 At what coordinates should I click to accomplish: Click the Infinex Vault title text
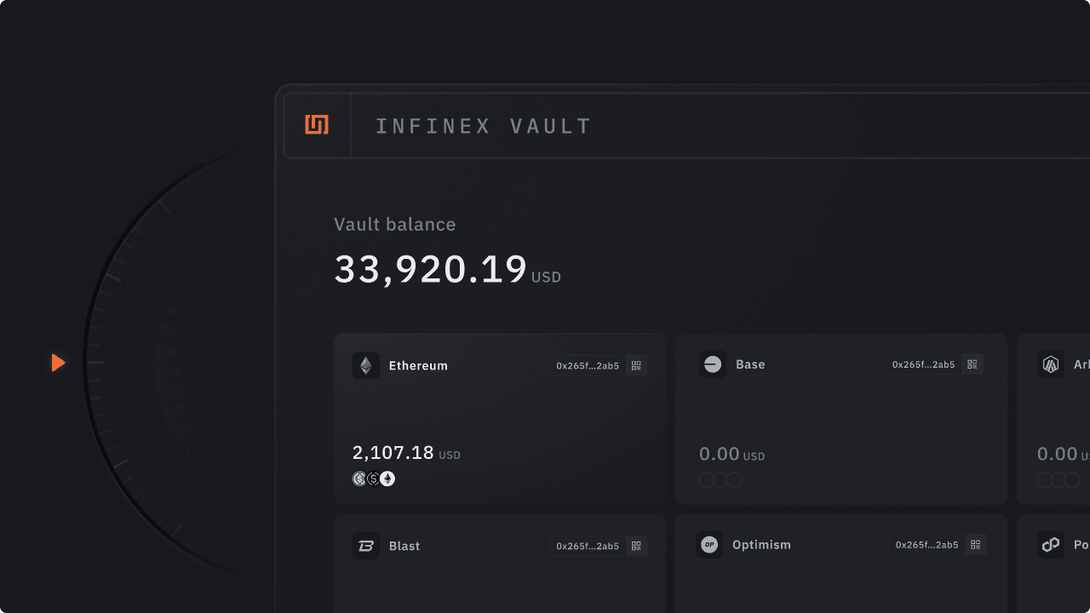tap(483, 127)
